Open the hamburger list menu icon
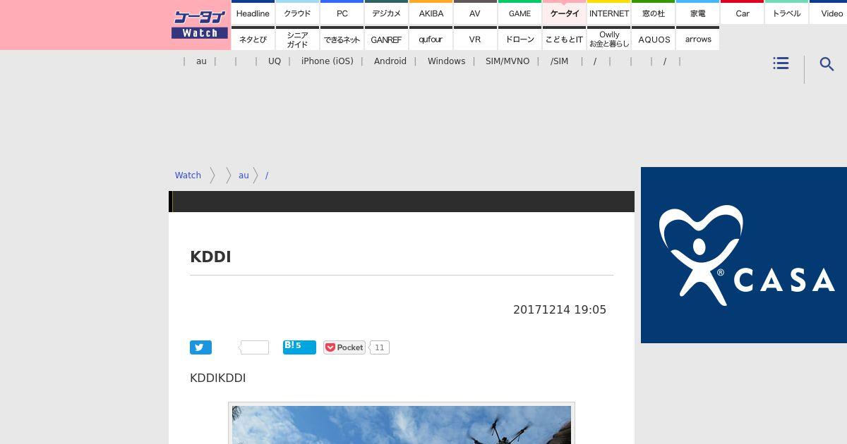847x444 pixels. (x=781, y=63)
